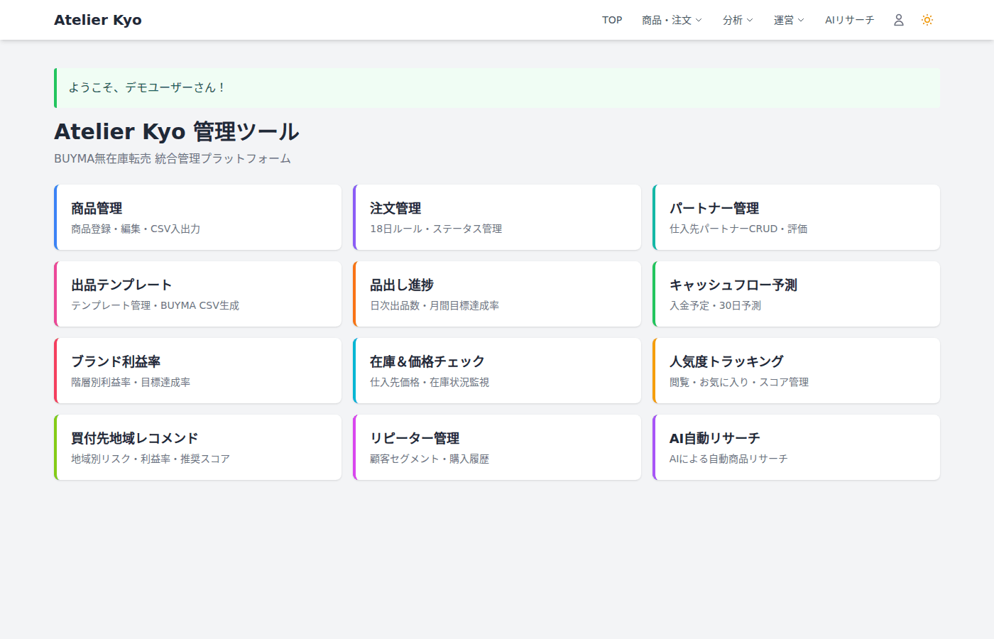
Task: Expand the 商品・注文 dropdown menu
Action: pos(672,20)
